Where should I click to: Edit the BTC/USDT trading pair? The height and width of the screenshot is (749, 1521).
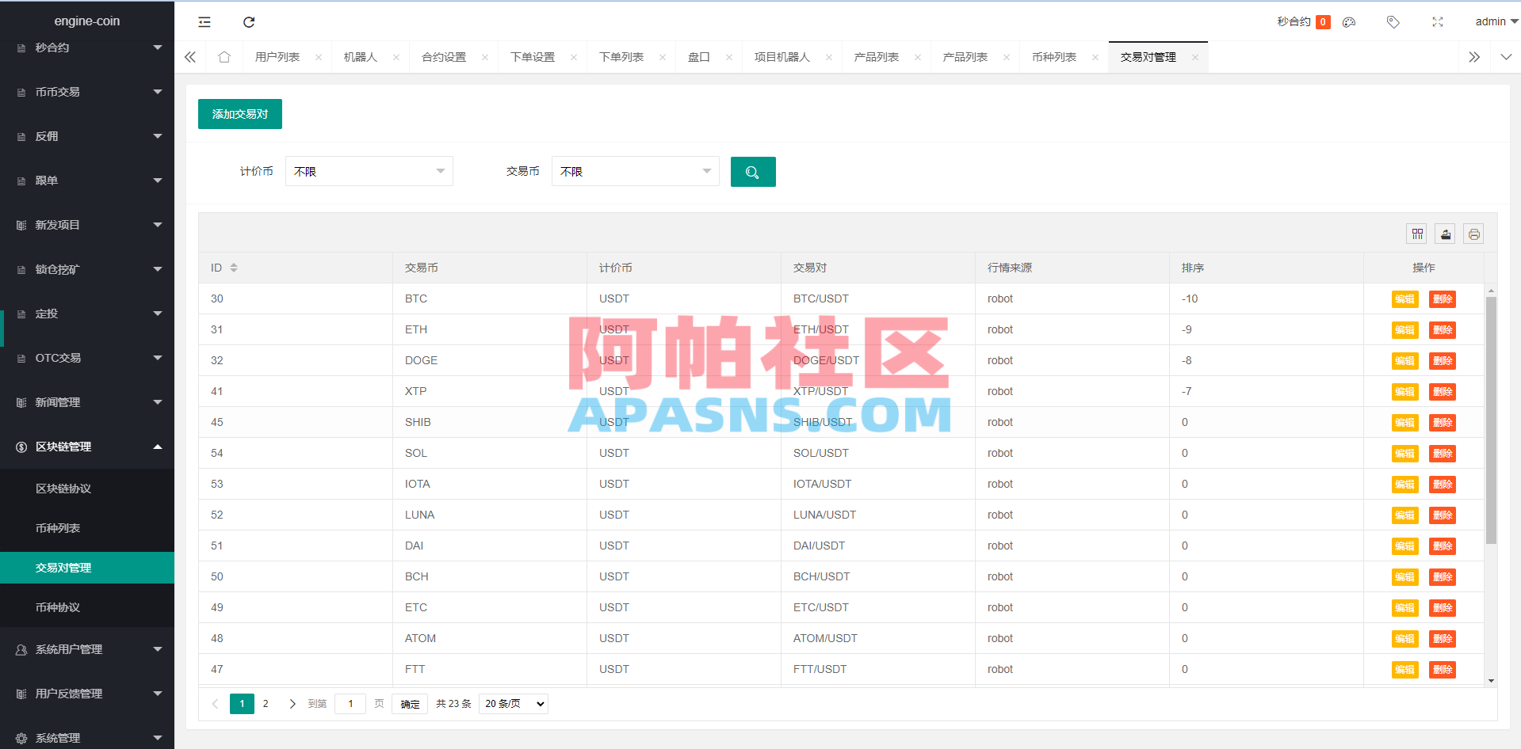[x=1404, y=299]
